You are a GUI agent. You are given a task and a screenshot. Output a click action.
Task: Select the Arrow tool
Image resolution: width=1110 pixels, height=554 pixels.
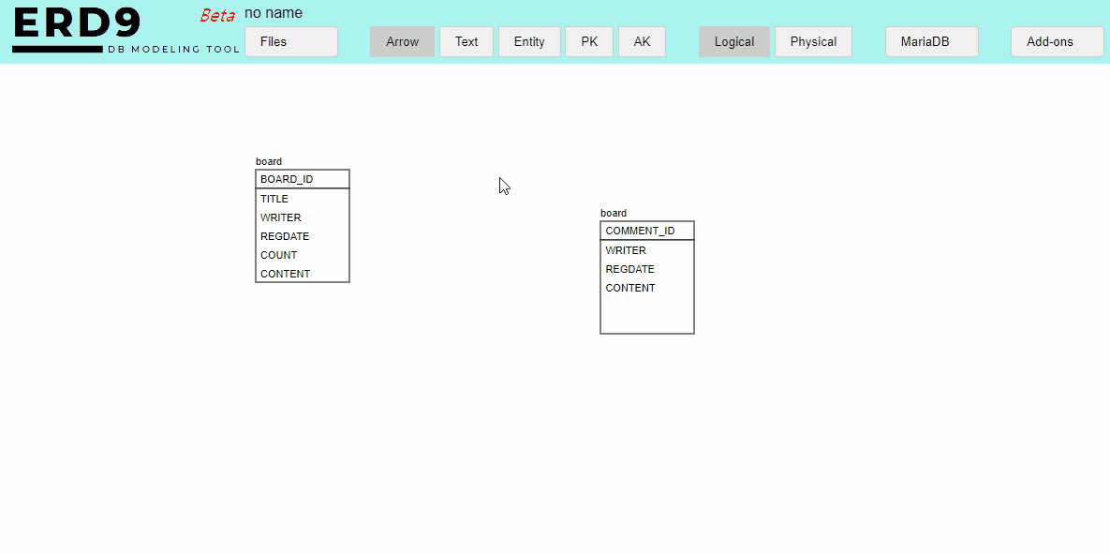[402, 42]
